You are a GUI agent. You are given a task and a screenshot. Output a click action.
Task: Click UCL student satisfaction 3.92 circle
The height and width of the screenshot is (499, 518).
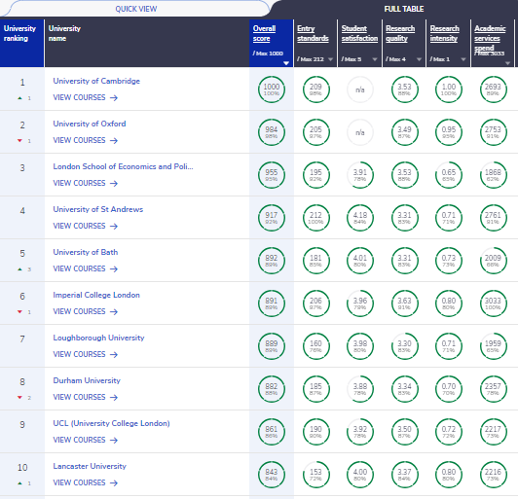click(x=360, y=432)
